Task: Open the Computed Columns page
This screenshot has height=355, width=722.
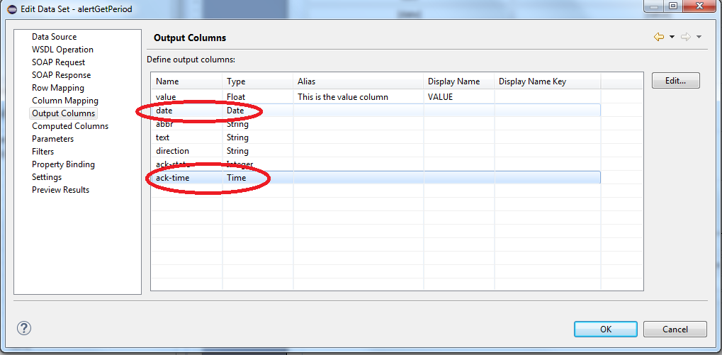Action: pos(69,126)
